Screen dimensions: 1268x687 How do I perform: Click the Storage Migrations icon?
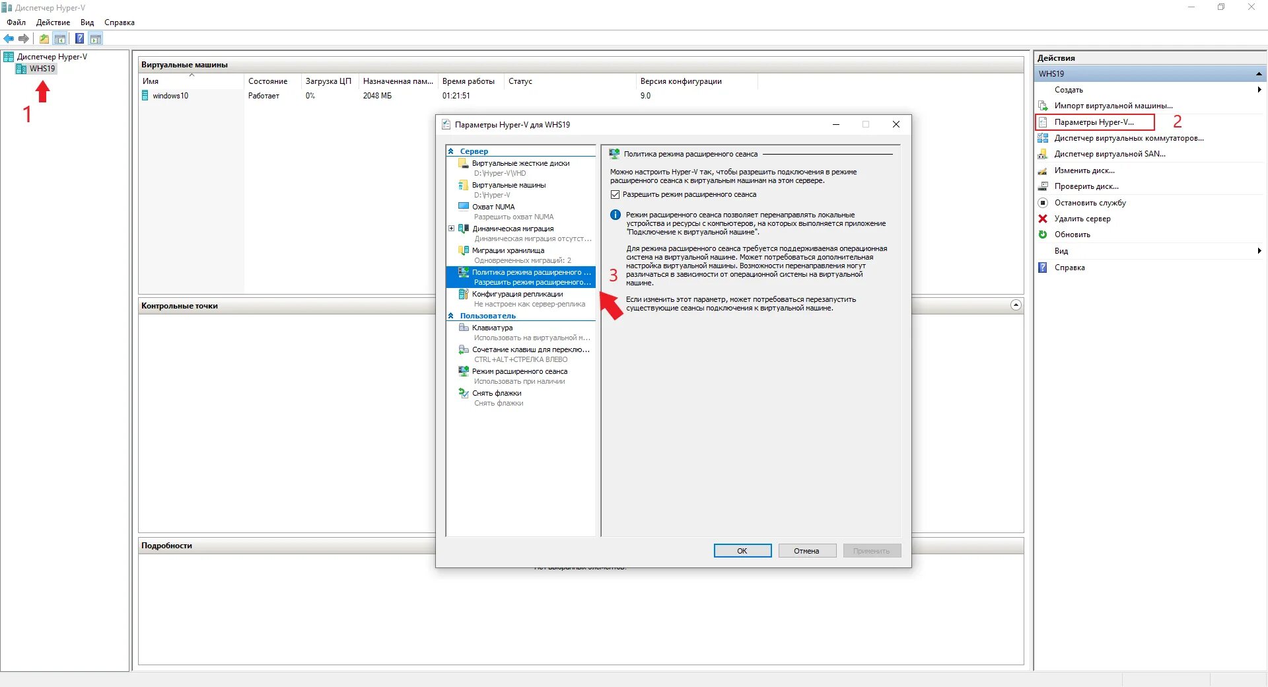point(464,250)
